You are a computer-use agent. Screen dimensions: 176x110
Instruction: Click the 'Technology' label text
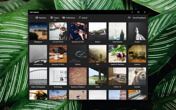point(58,87)
